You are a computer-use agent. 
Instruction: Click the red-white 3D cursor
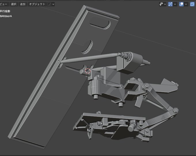point(88,71)
